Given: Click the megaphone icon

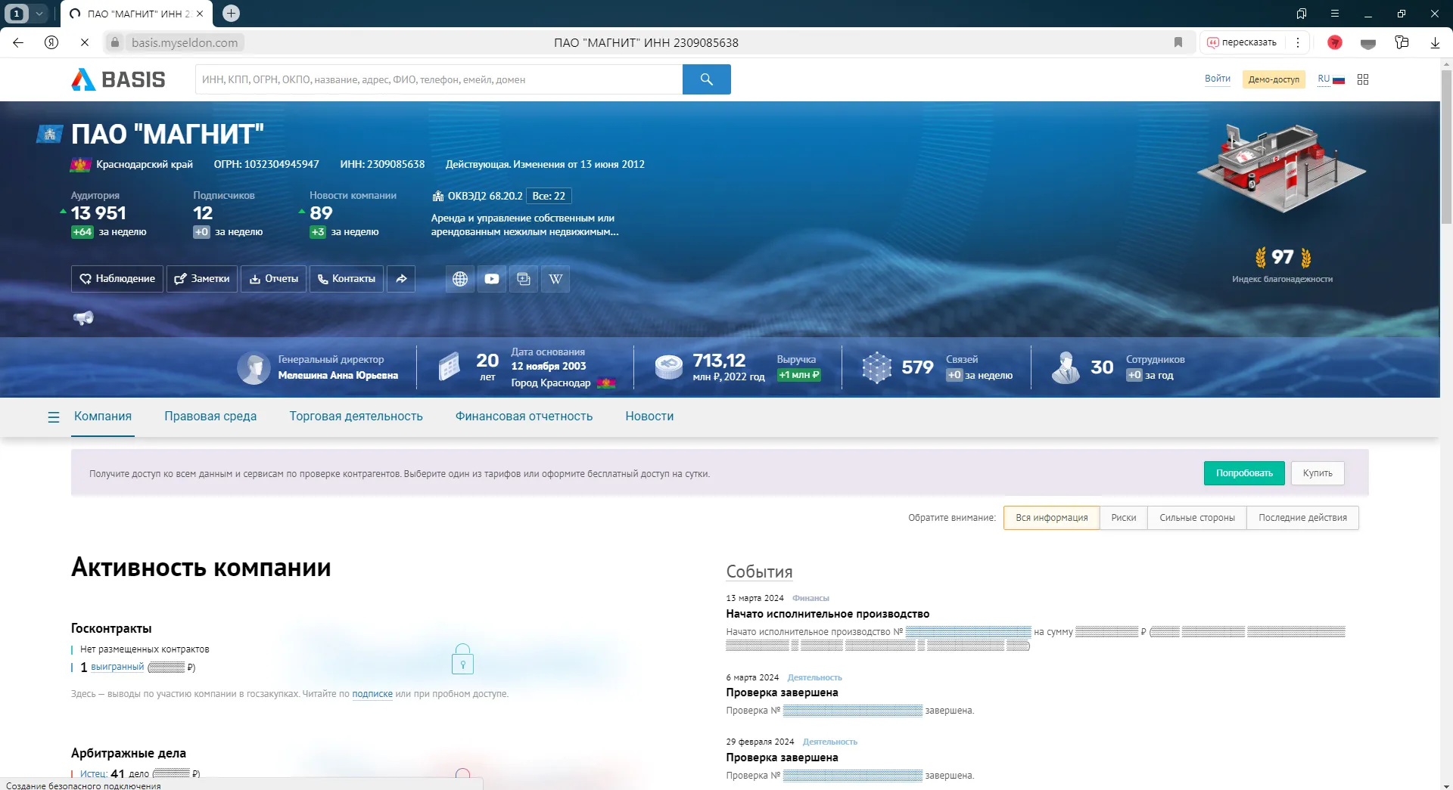Looking at the screenshot, I should [x=83, y=318].
